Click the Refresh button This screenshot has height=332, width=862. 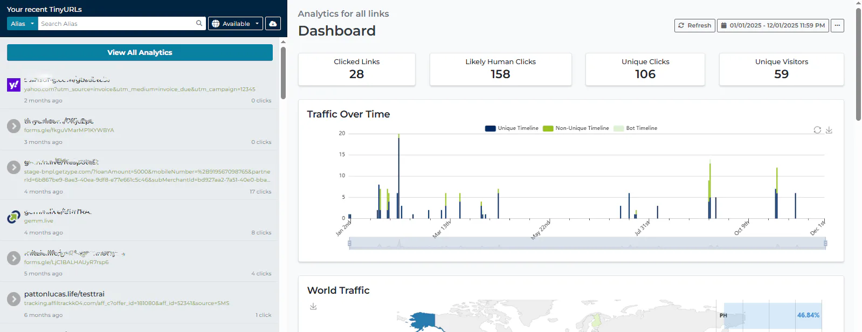point(695,25)
